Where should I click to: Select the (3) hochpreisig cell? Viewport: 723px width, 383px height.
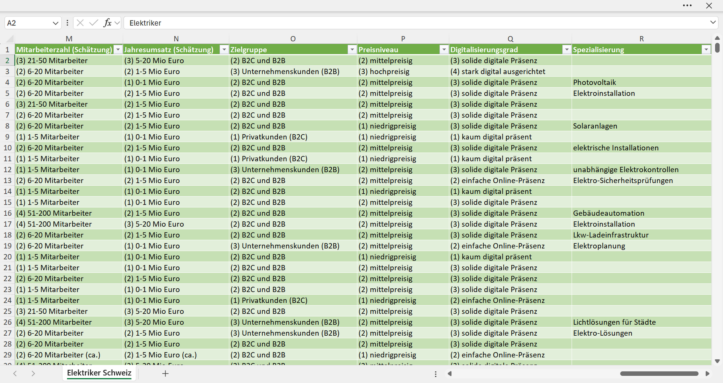tap(403, 71)
